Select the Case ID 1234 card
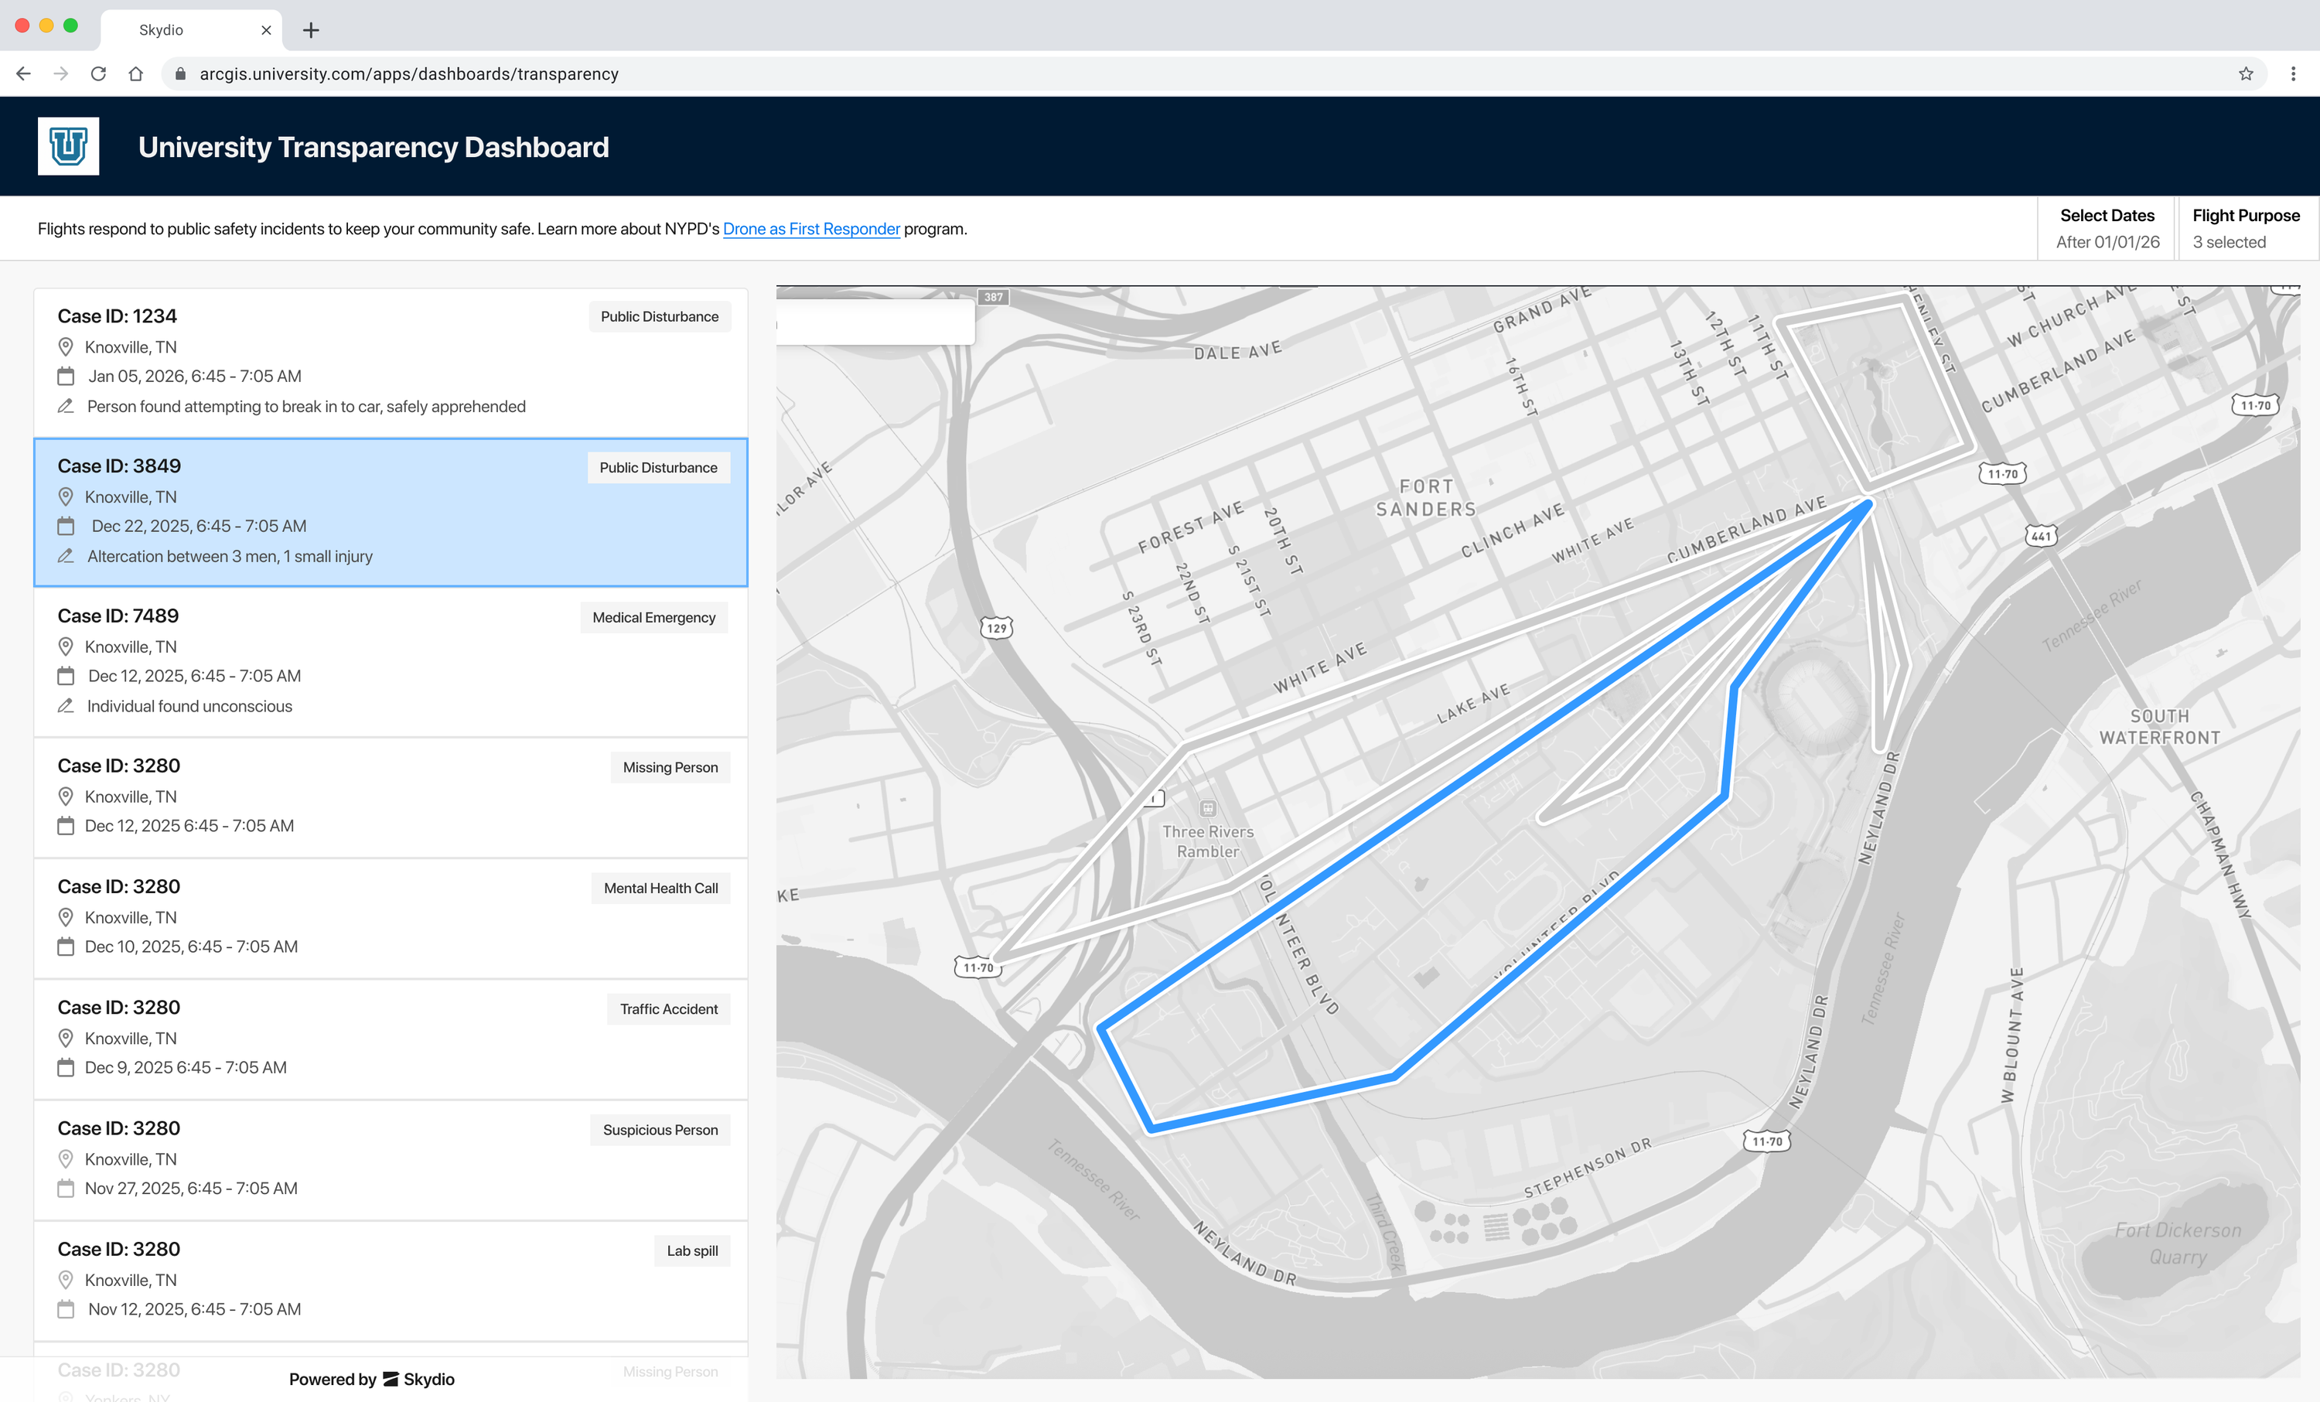 tap(377, 362)
